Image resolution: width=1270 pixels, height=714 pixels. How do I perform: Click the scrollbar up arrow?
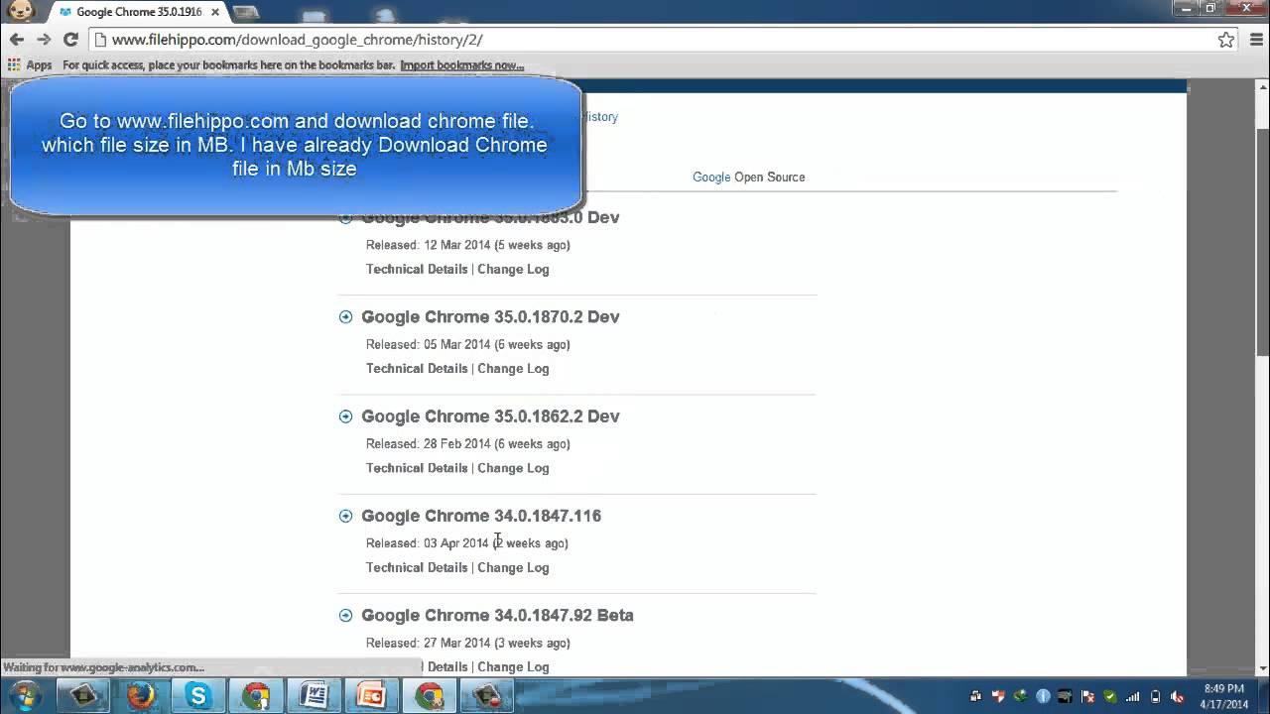pos(1262,87)
